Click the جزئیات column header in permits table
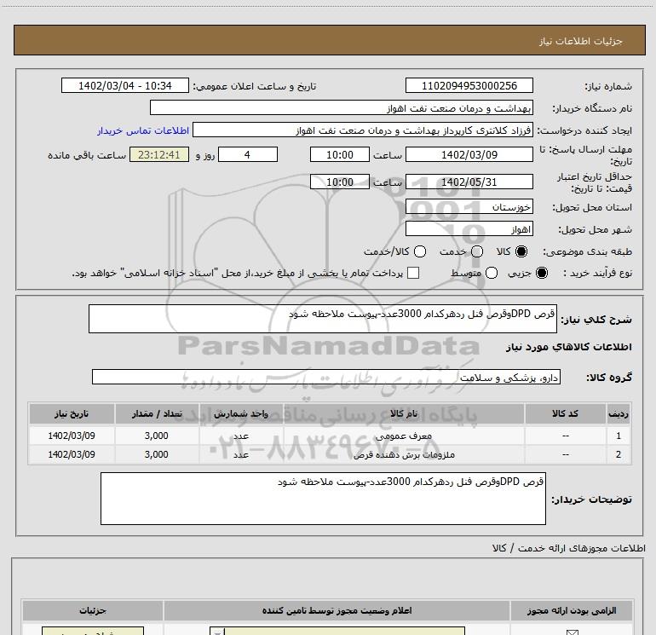This screenshot has width=656, height=635. coord(93,611)
